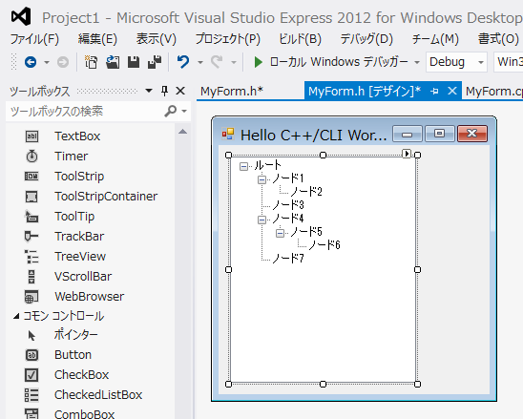This screenshot has height=419, width=523.
Task: Click the Navigate Backward arrow icon
Action: coord(31,62)
